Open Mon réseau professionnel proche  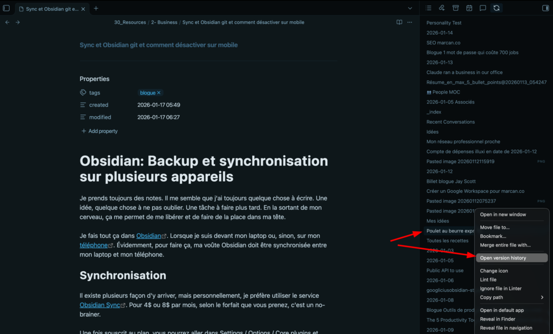pos(463,142)
